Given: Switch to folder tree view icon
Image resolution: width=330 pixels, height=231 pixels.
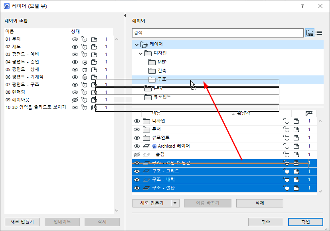Looking at the screenshot, I should pos(310,33).
